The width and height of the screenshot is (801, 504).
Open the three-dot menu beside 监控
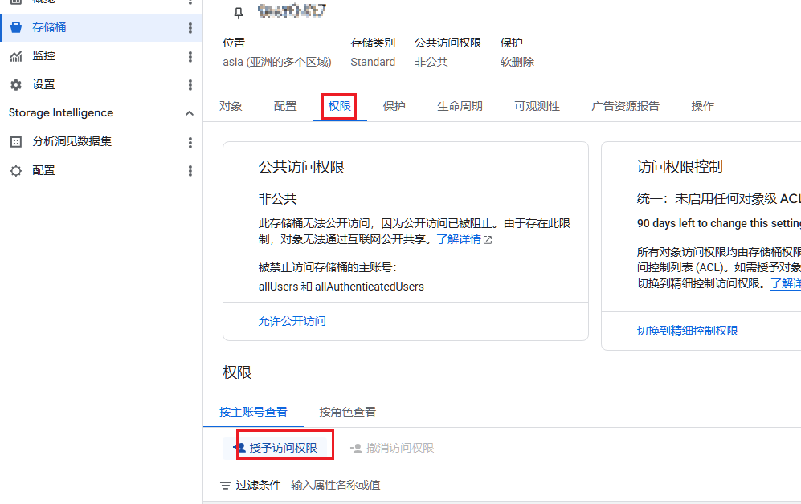(x=190, y=57)
